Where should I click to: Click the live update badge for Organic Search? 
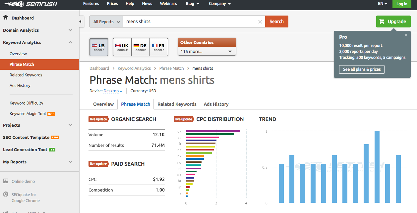99,119
